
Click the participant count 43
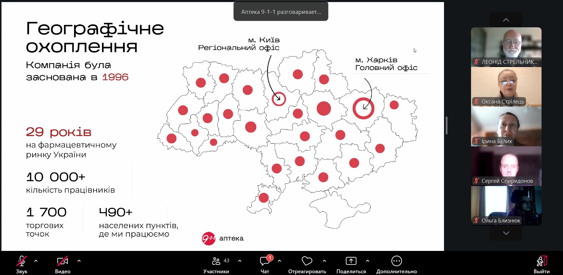pyautogui.click(x=227, y=261)
